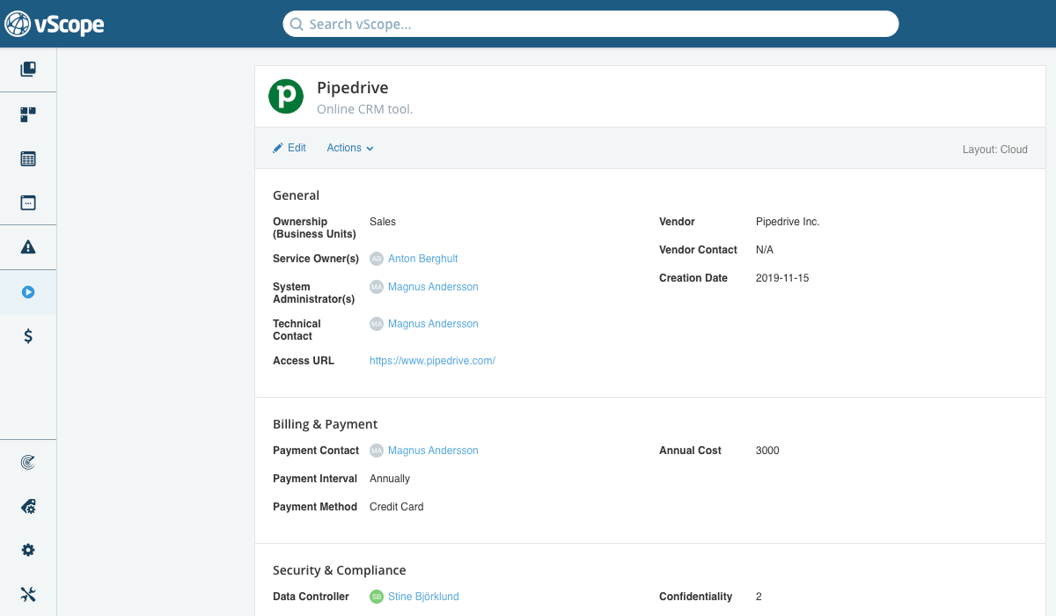Open Anton Berghult service owner link

tap(423, 259)
